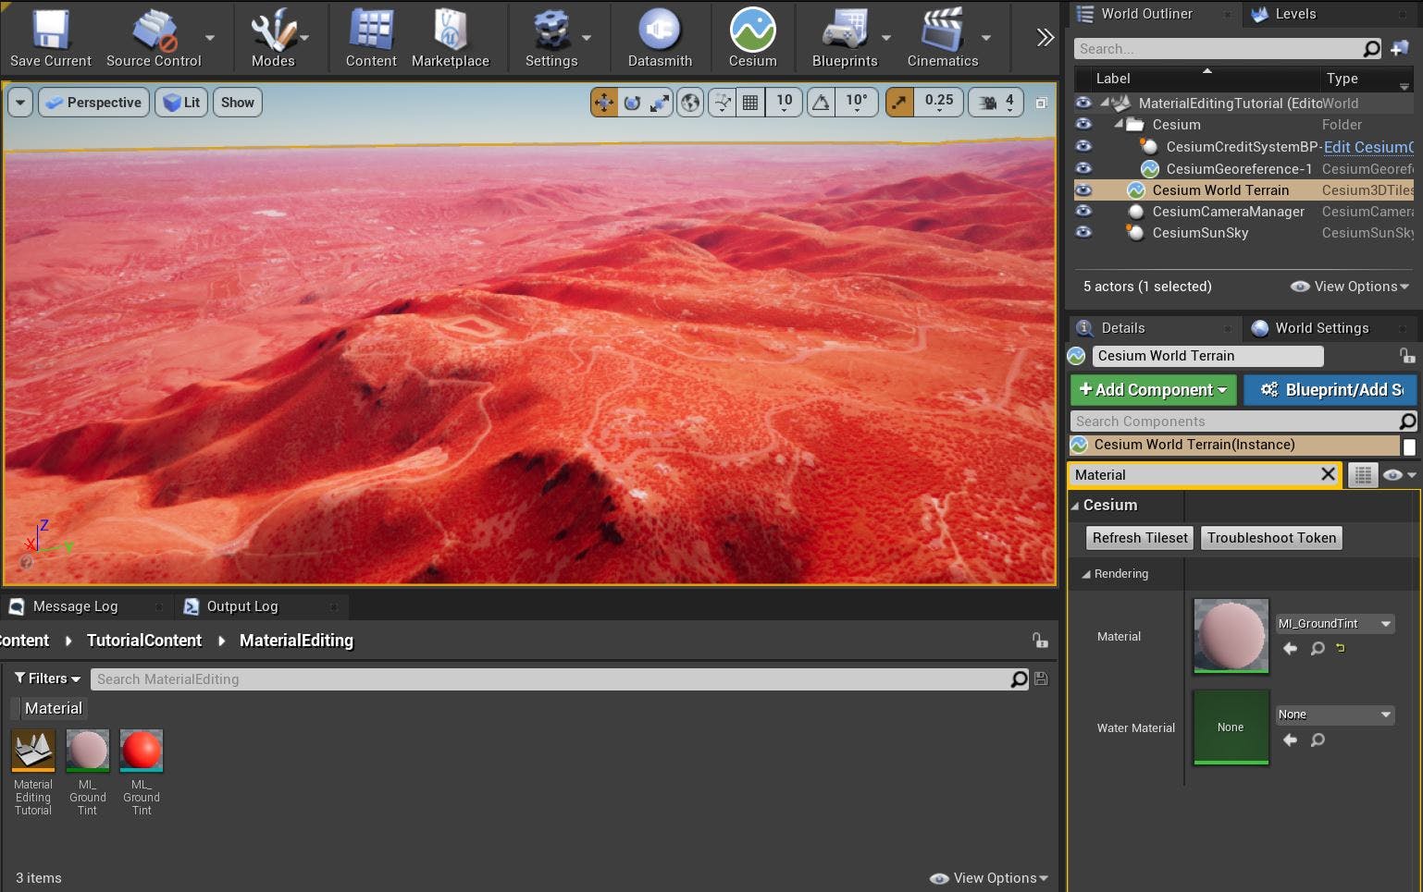Open the Water Material dropdown set to None
The image size is (1423, 892).
1334,714
